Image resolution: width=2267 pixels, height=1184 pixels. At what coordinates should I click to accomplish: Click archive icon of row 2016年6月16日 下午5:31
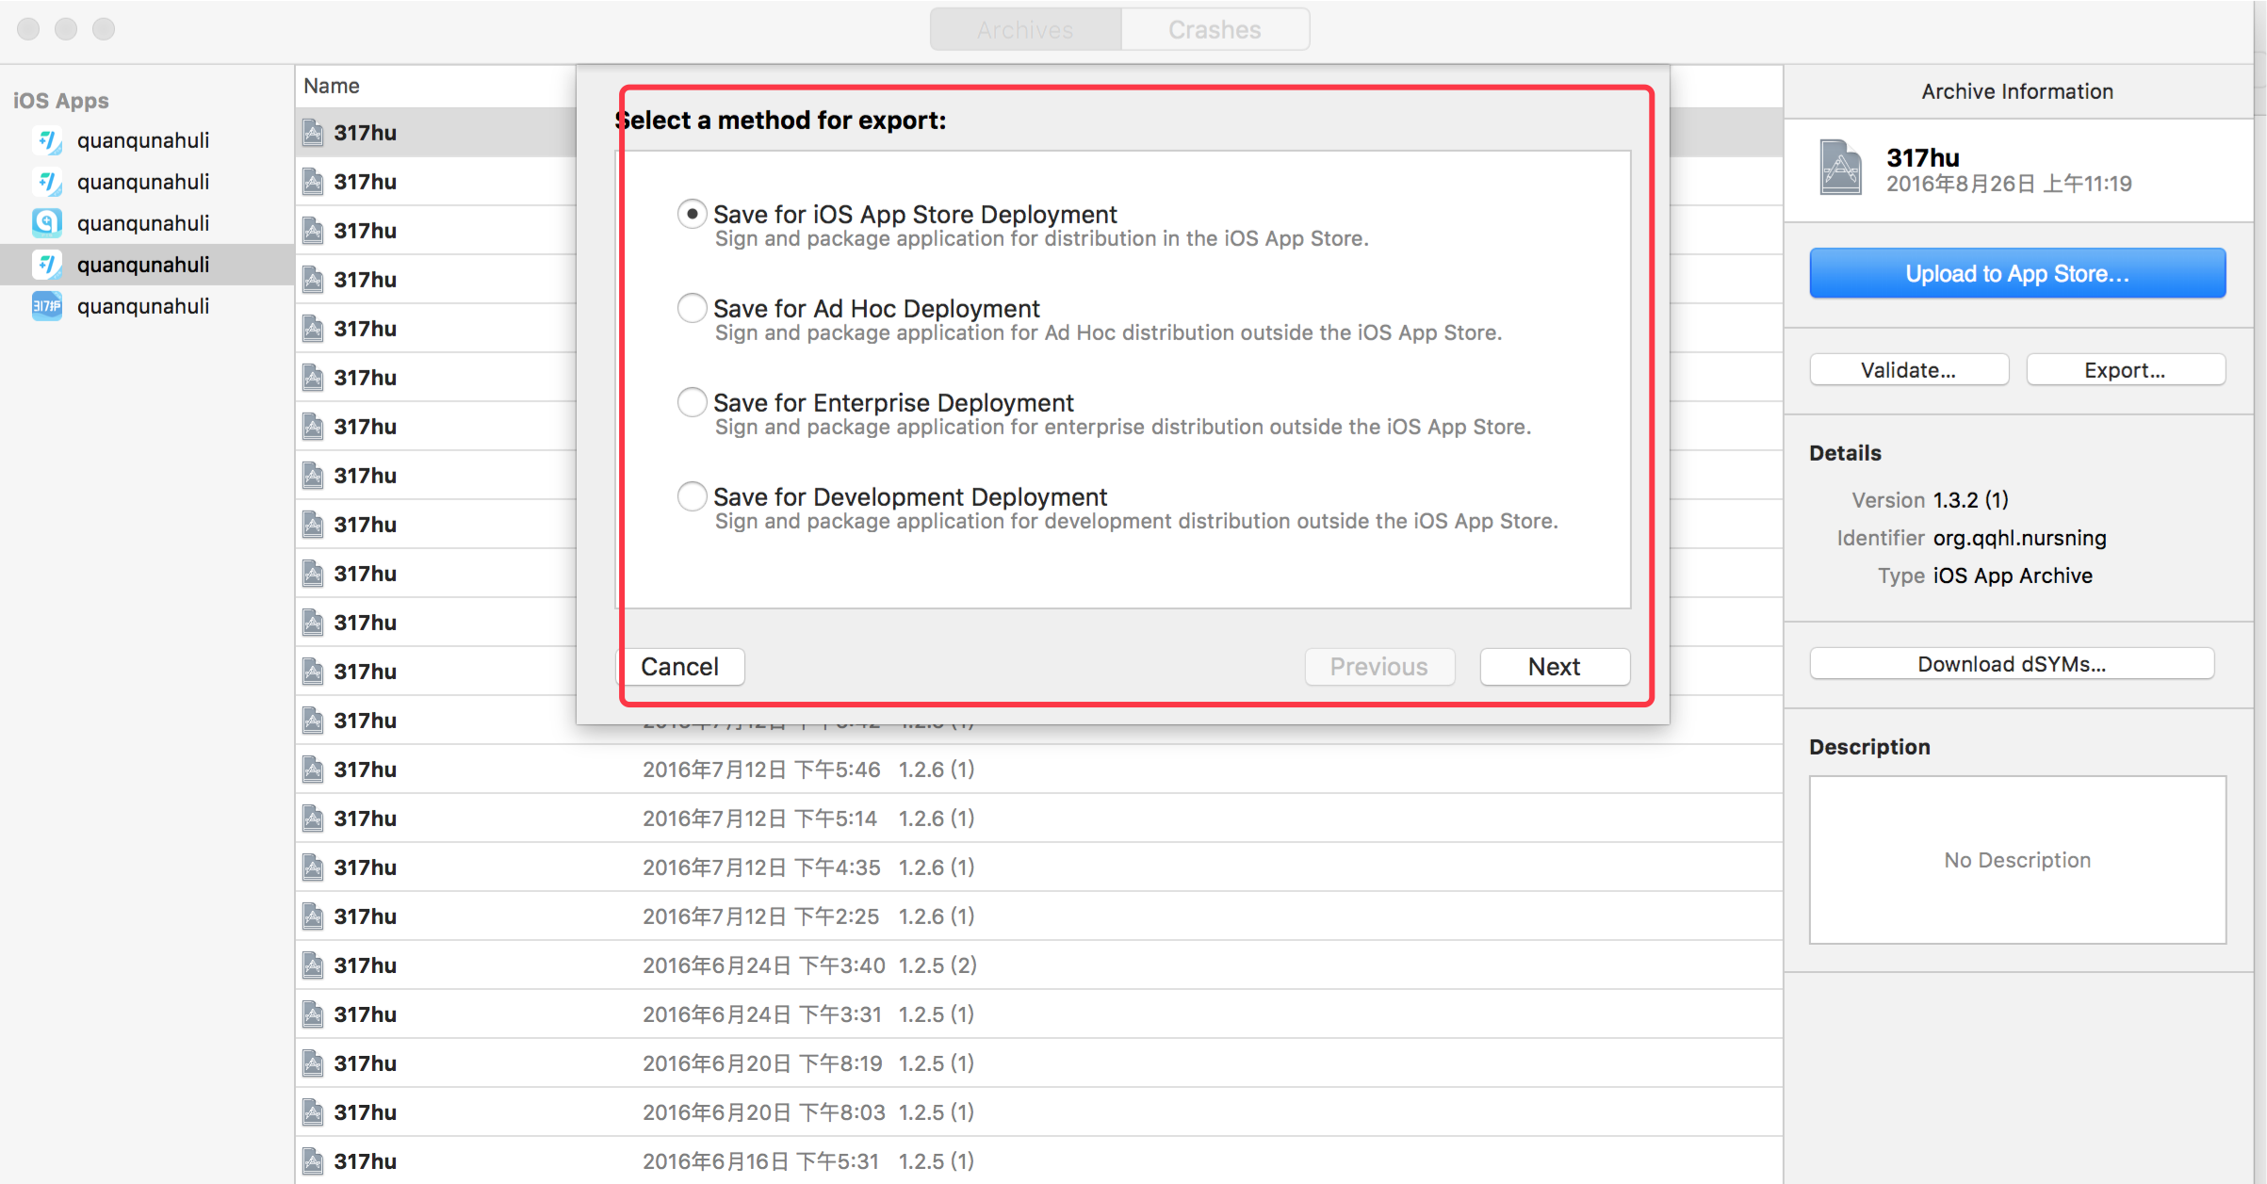point(313,1161)
